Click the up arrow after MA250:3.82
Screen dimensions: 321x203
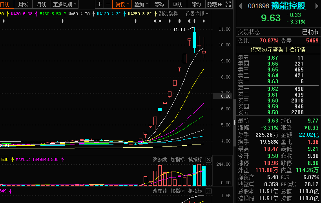155,14
